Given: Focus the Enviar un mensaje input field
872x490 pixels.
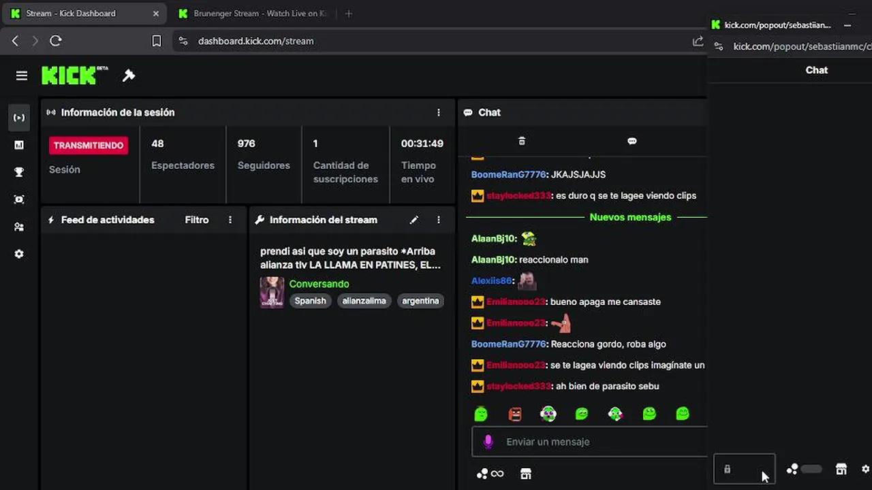Looking at the screenshot, I should coord(590,442).
